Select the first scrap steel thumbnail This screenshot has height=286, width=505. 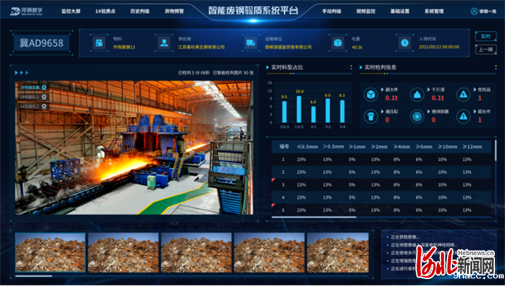[50, 253]
